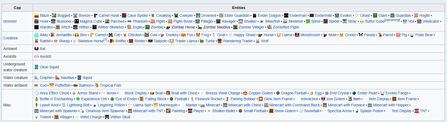Open the Elder Guardian link
Image resolution: width=447 pixels, height=122 pixels.
[x=237, y=15]
